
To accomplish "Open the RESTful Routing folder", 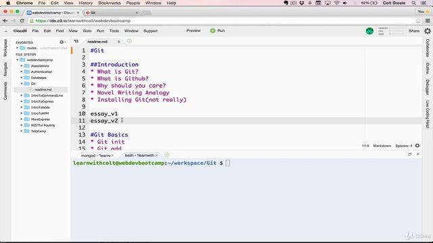I will 43,125.
